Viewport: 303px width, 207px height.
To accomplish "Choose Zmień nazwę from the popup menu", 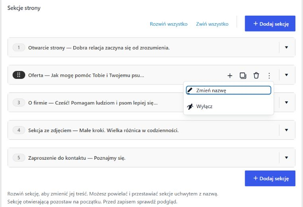I will coord(228,90).
